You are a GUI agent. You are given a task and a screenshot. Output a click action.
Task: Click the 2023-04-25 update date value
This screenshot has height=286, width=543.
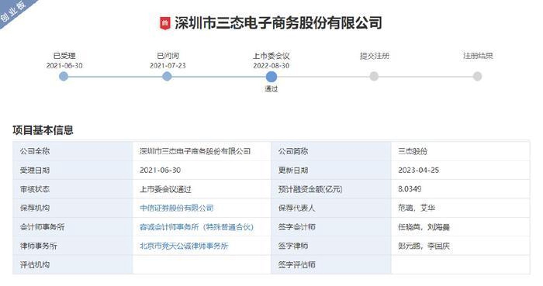[x=419, y=170]
